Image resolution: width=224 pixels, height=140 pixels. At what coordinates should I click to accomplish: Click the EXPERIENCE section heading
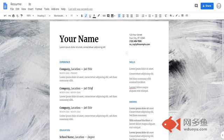point(65,62)
